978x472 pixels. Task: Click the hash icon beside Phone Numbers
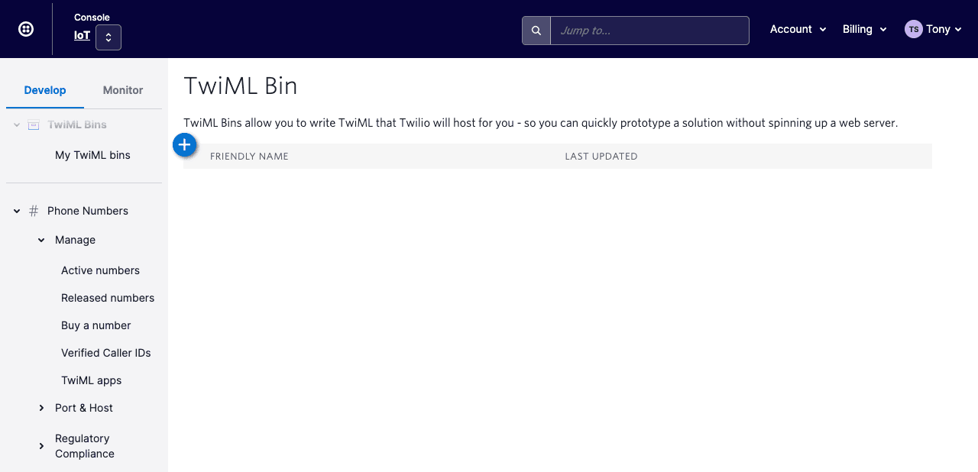click(x=32, y=211)
